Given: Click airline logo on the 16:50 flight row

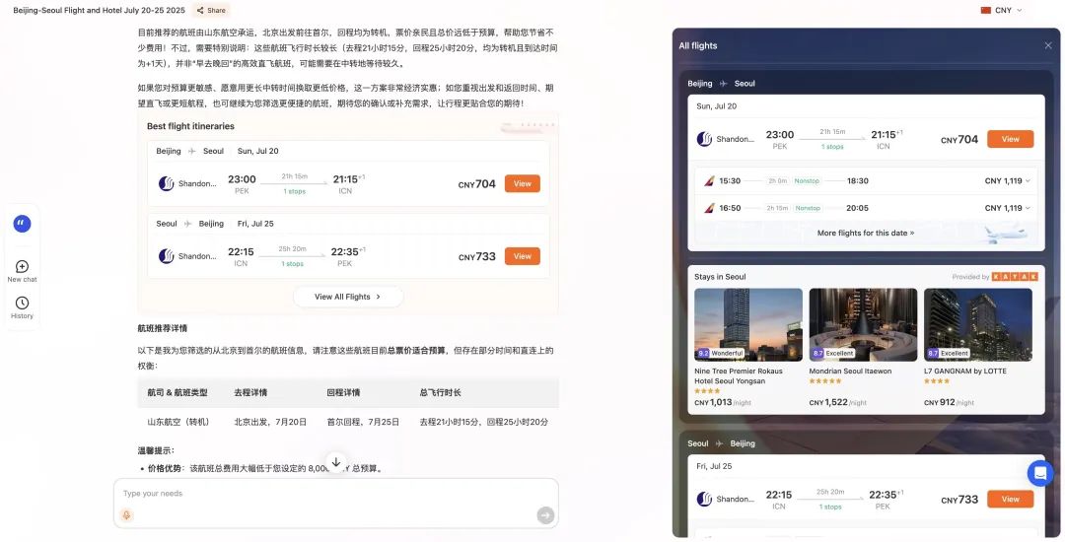Looking at the screenshot, I should (x=709, y=208).
